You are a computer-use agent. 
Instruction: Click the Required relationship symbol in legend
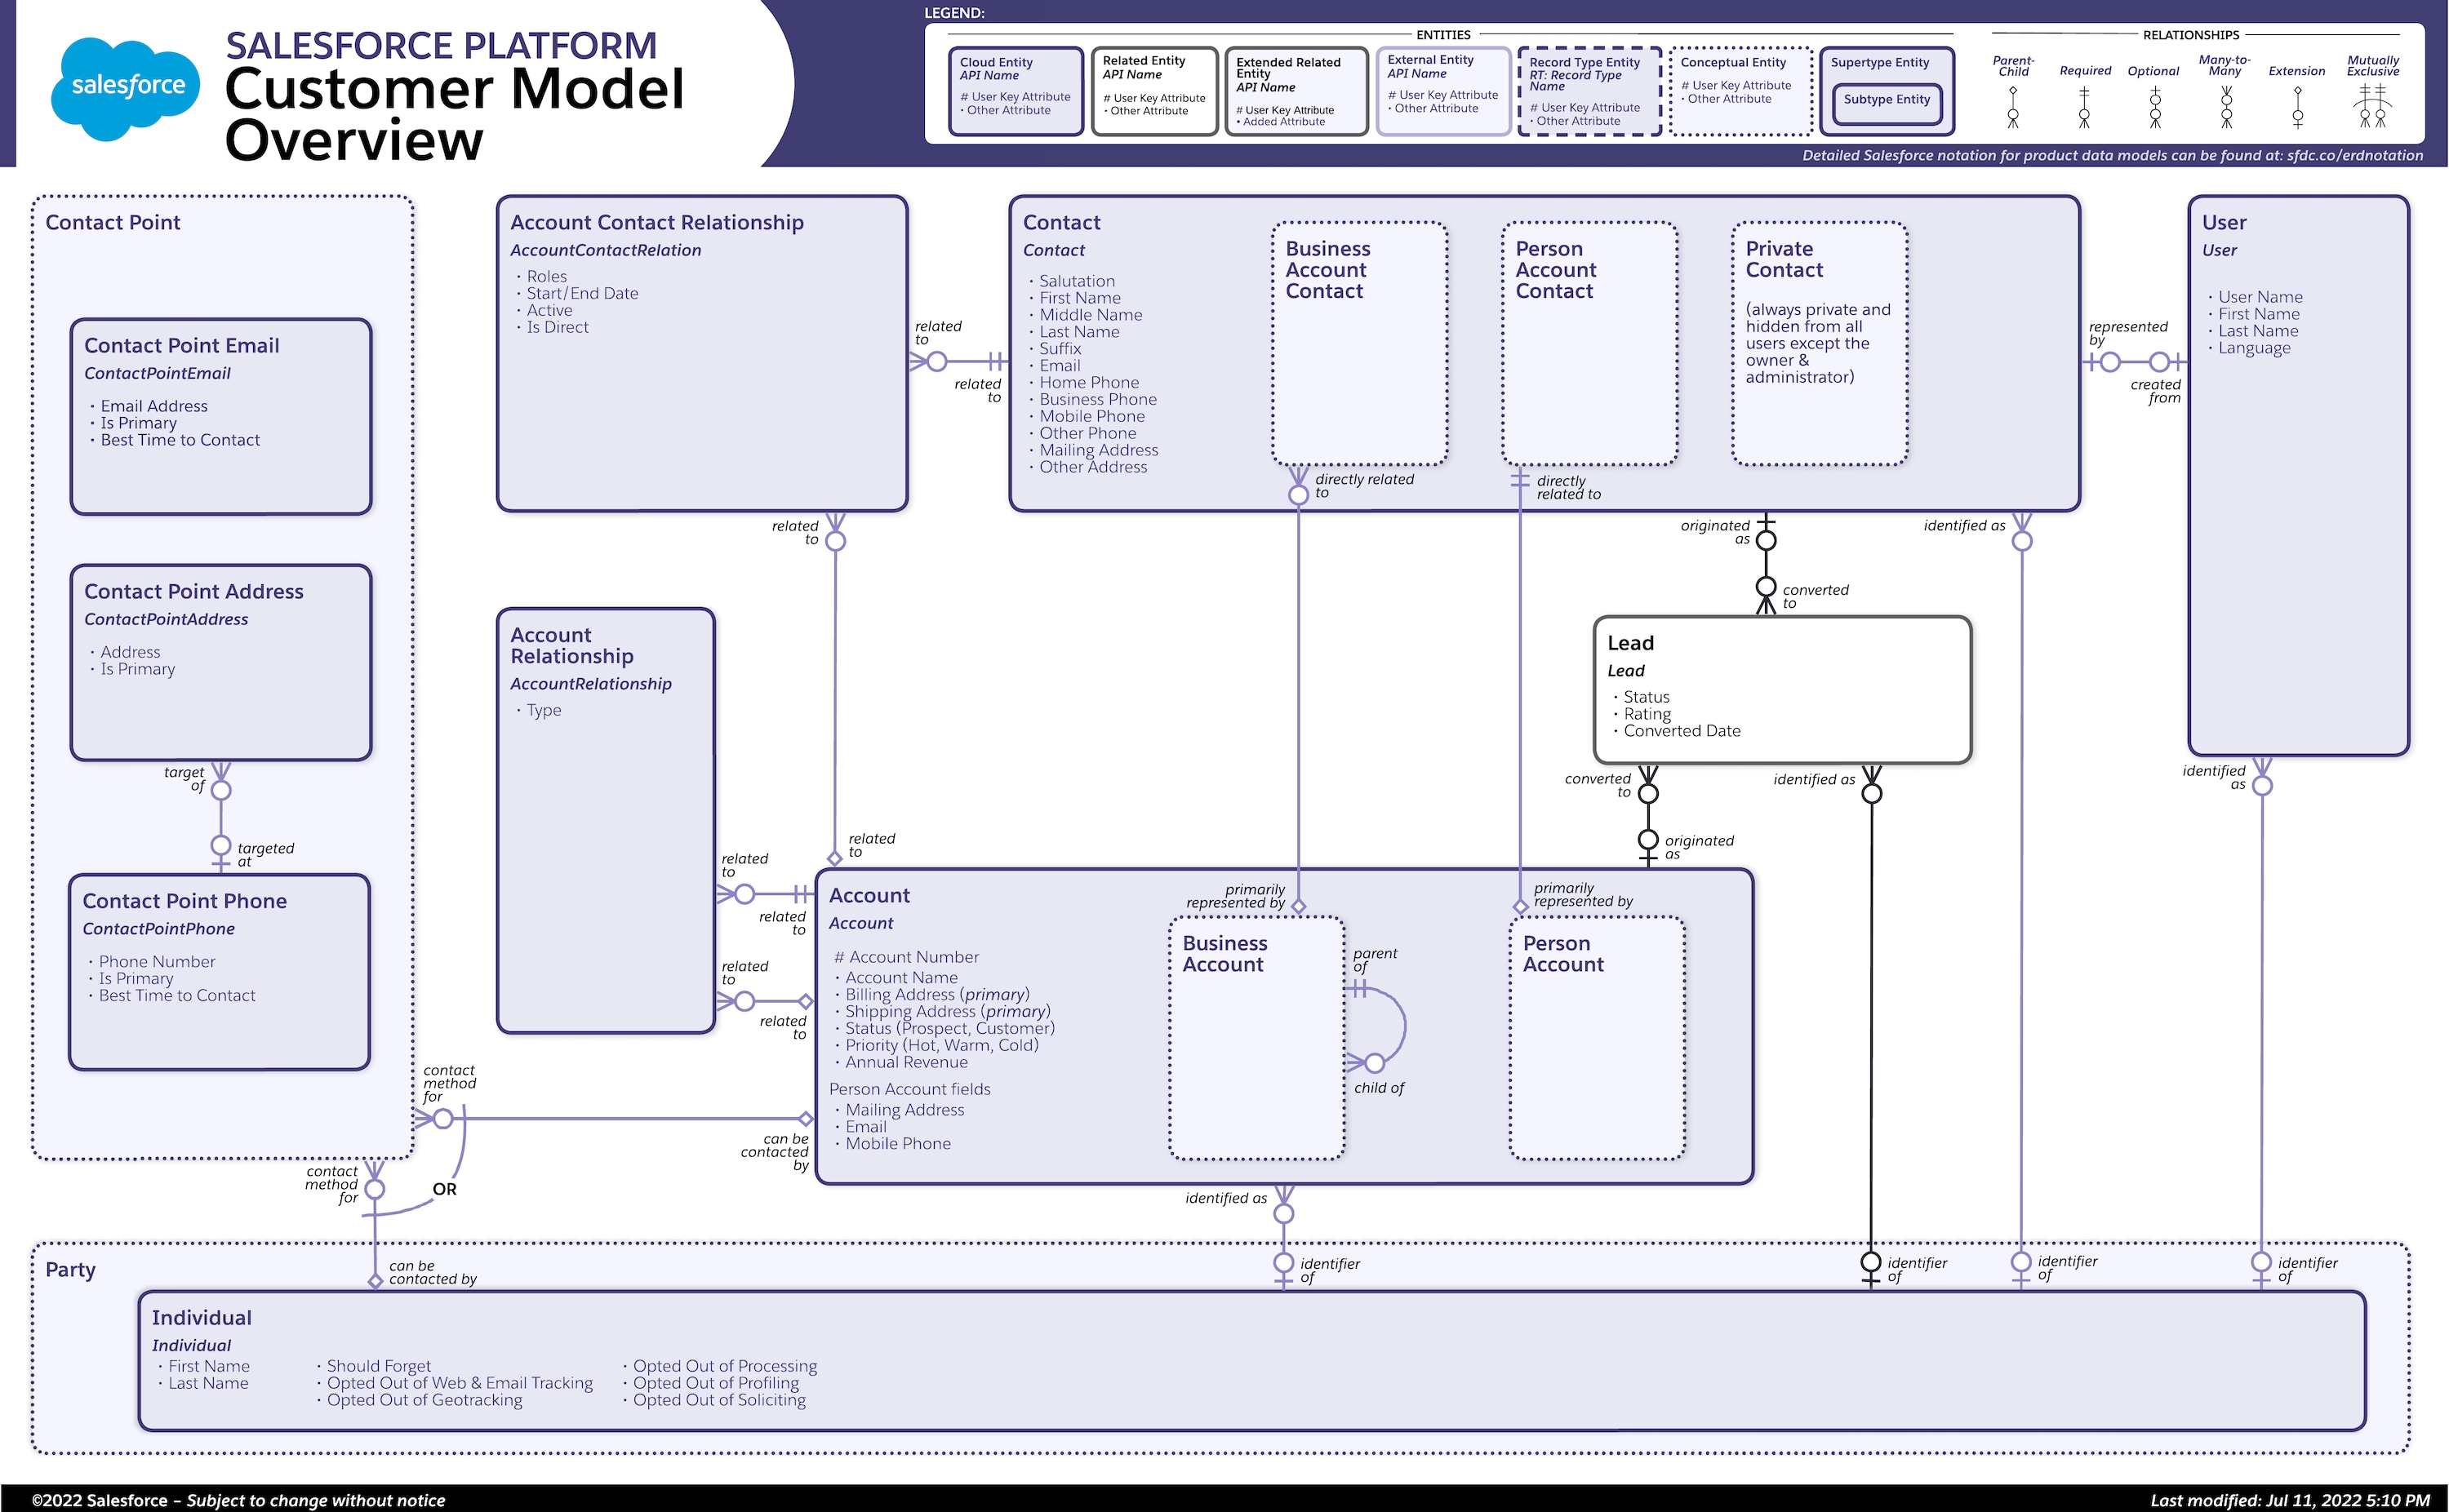(x=2084, y=107)
